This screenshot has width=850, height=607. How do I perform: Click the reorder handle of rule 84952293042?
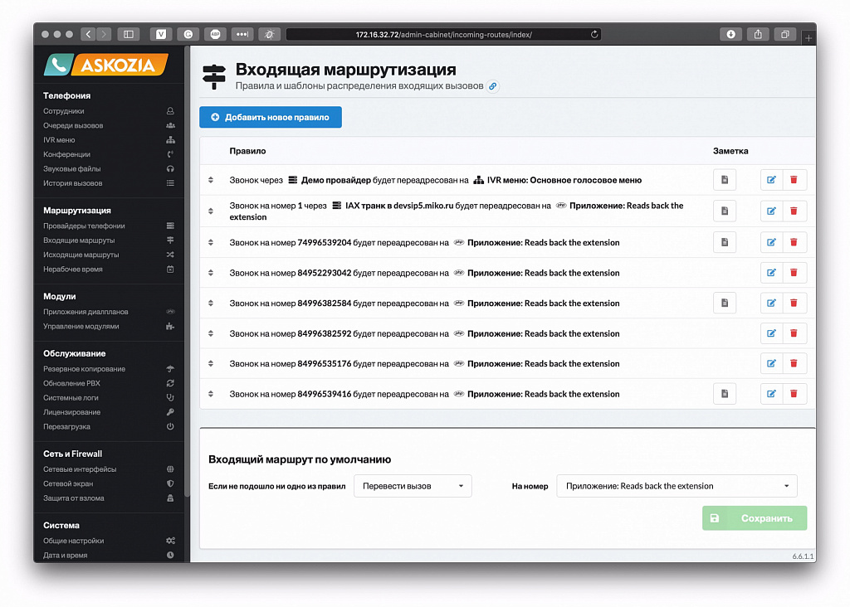click(x=211, y=272)
